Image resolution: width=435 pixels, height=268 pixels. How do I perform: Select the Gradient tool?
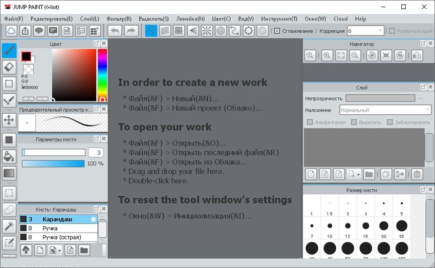pos(9,173)
